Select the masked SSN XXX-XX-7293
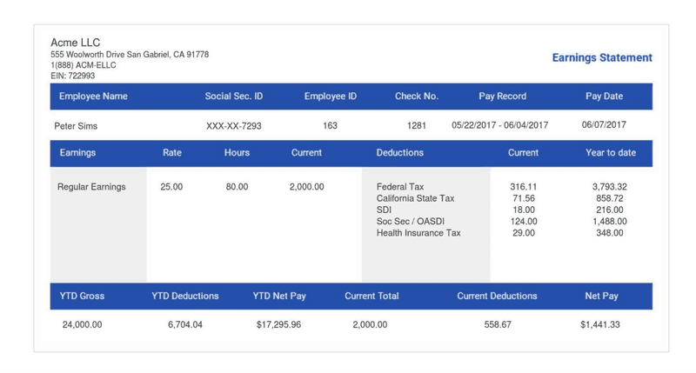The image size is (696, 373). pyautogui.click(x=233, y=126)
